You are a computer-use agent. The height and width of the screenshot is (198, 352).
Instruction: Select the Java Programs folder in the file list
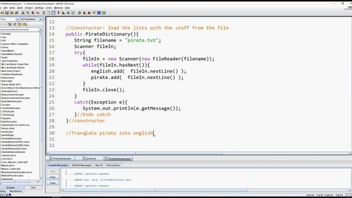(x=9, y=61)
